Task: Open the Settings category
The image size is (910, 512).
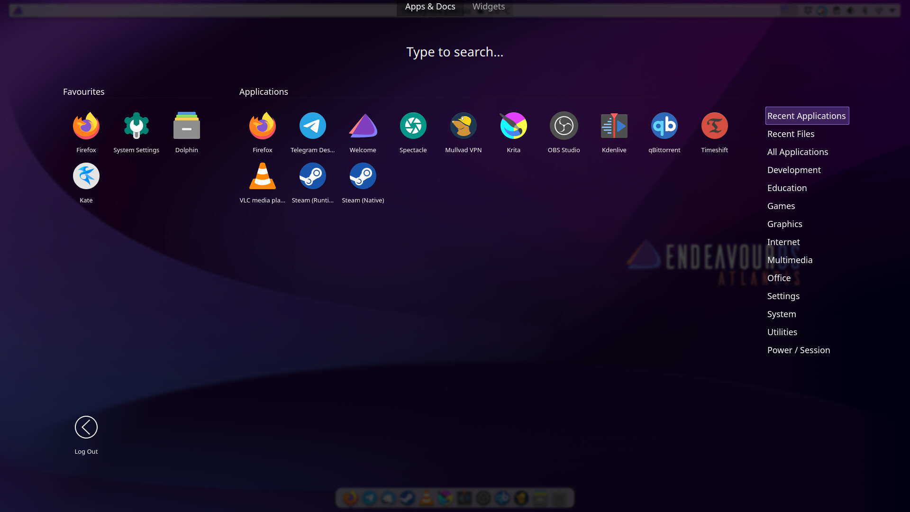Action: coord(783,296)
